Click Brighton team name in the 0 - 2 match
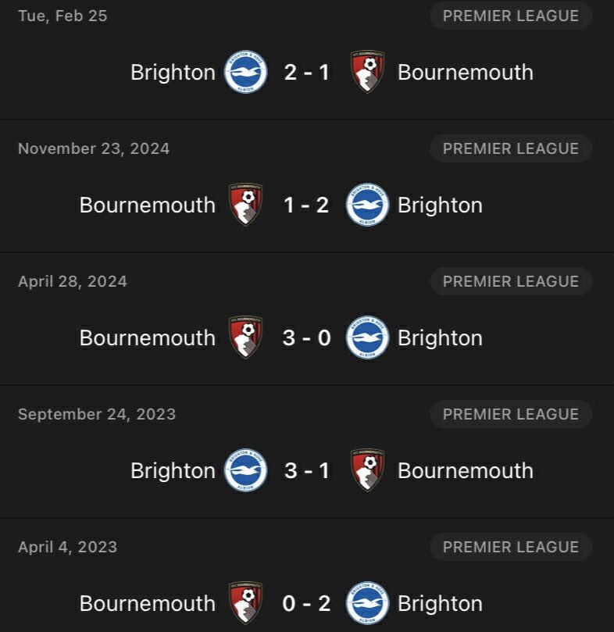The image size is (614, 632). pyautogui.click(x=440, y=603)
